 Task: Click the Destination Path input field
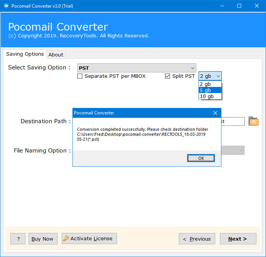tap(233, 121)
